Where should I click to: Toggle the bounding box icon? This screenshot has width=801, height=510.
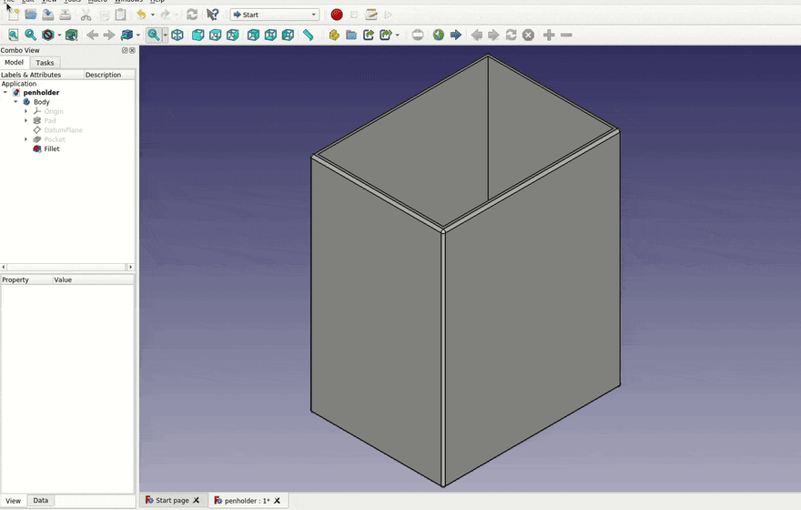pos(72,35)
